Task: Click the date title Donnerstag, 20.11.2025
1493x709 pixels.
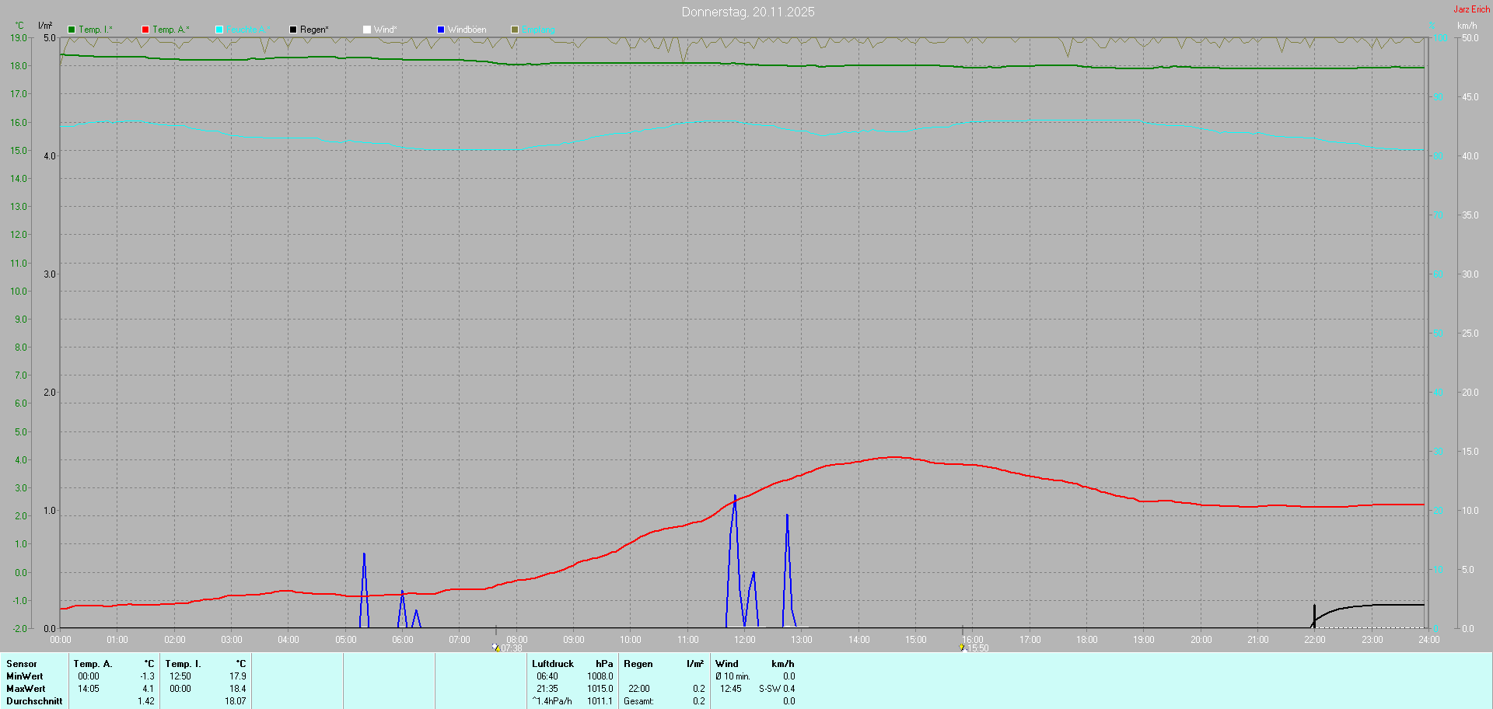Action: 747,12
